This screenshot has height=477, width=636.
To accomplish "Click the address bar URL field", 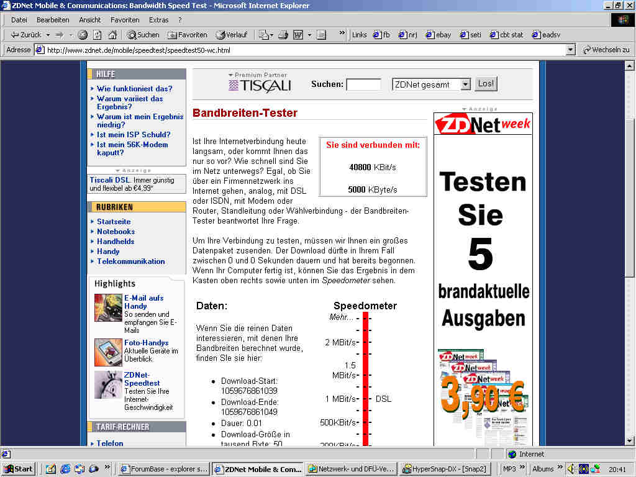I will pyautogui.click(x=300, y=50).
